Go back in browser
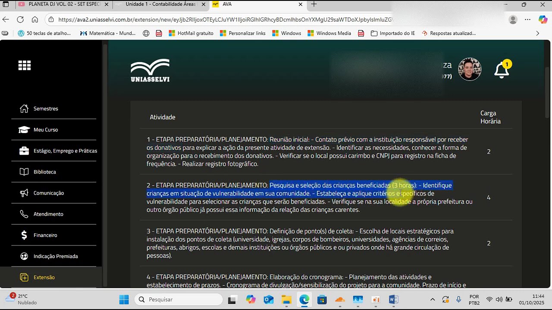 click(6, 19)
